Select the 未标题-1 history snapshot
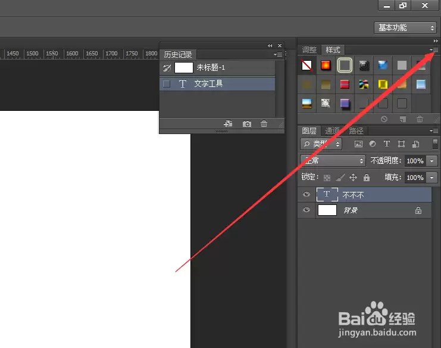Viewport: 441px width, 348px height. pos(217,67)
